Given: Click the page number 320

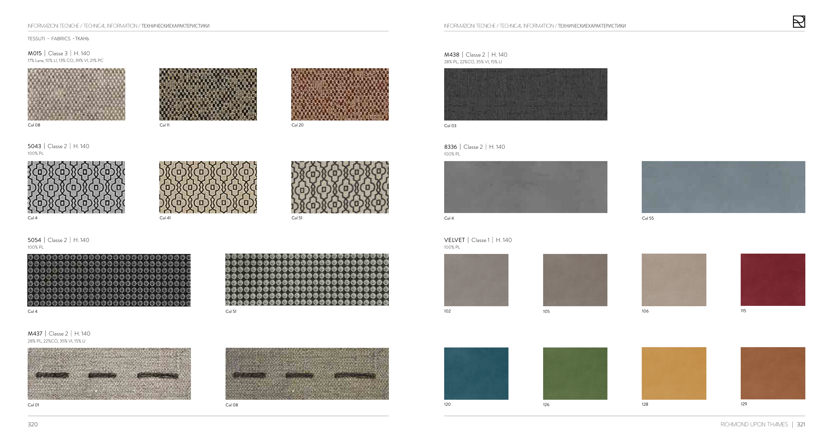Looking at the screenshot, I should pyautogui.click(x=33, y=424).
